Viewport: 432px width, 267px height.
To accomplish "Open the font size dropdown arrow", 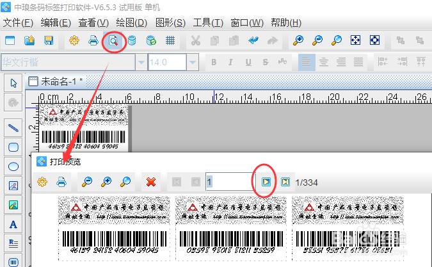I will (193, 62).
